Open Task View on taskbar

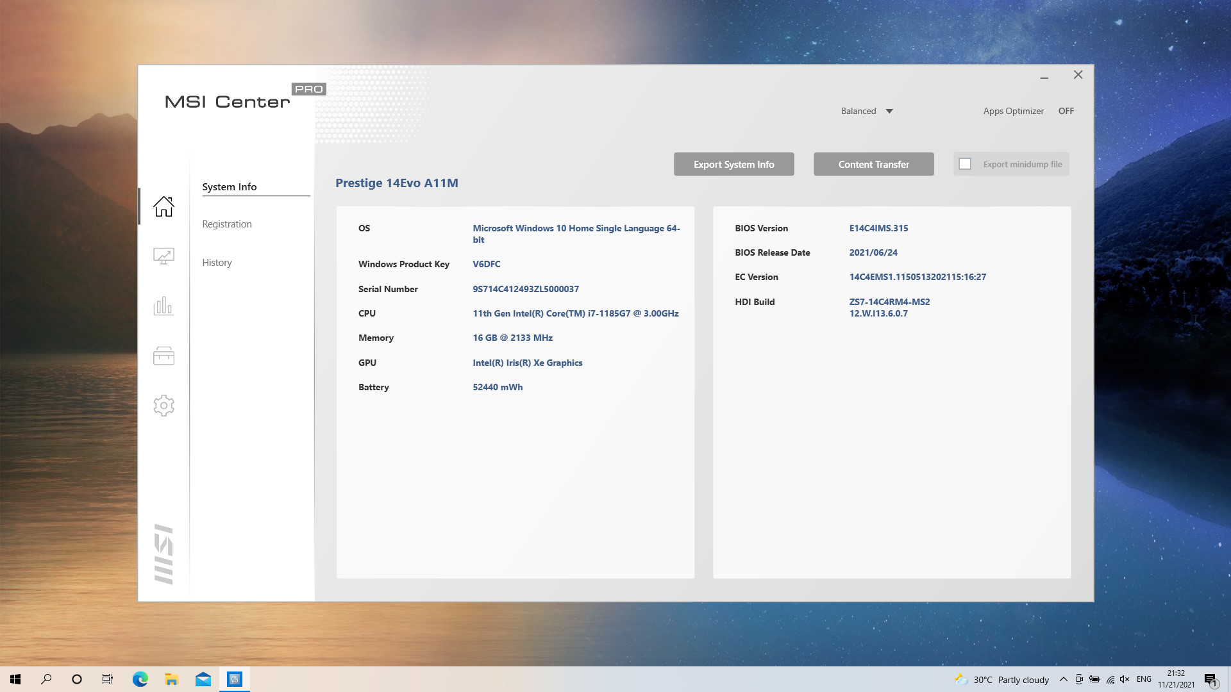tap(108, 679)
